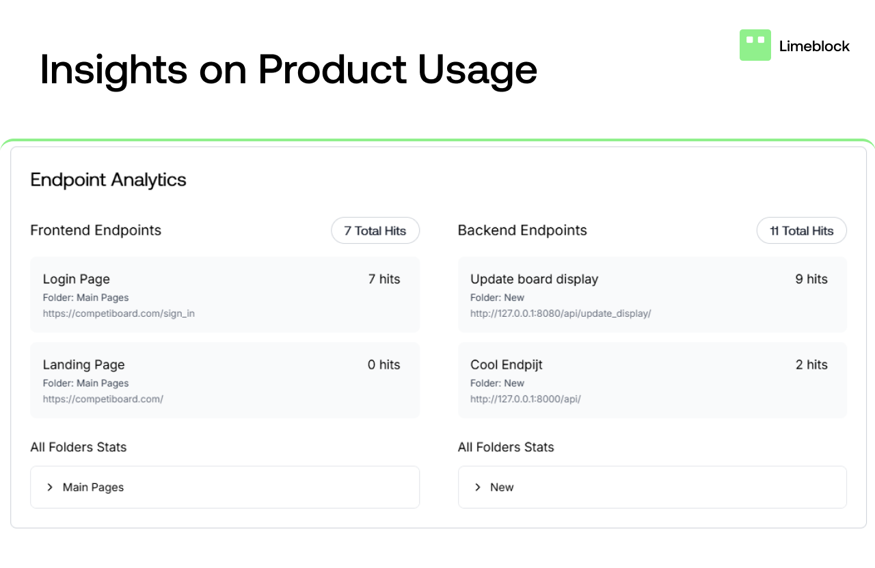Click the api/update_display URL
875x568 pixels.
click(561, 313)
